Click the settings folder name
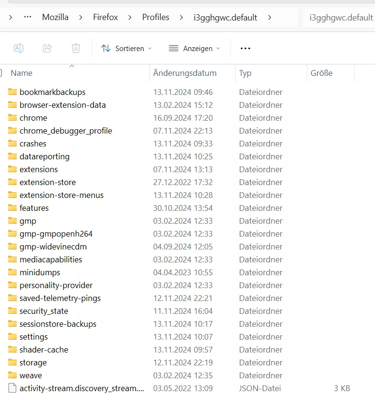Screen dimensions: 375x394 click(34, 337)
